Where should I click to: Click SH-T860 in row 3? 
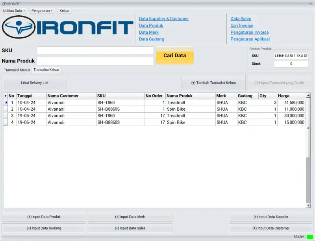click(120, 116)
